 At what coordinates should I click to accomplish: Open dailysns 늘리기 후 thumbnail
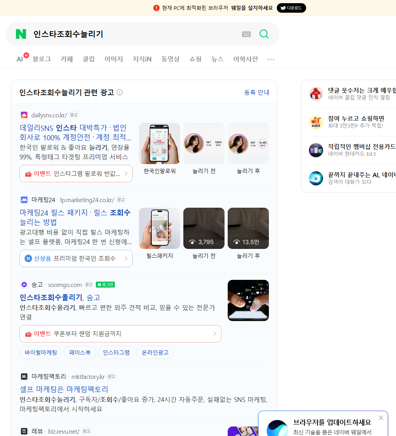[248, 143]
